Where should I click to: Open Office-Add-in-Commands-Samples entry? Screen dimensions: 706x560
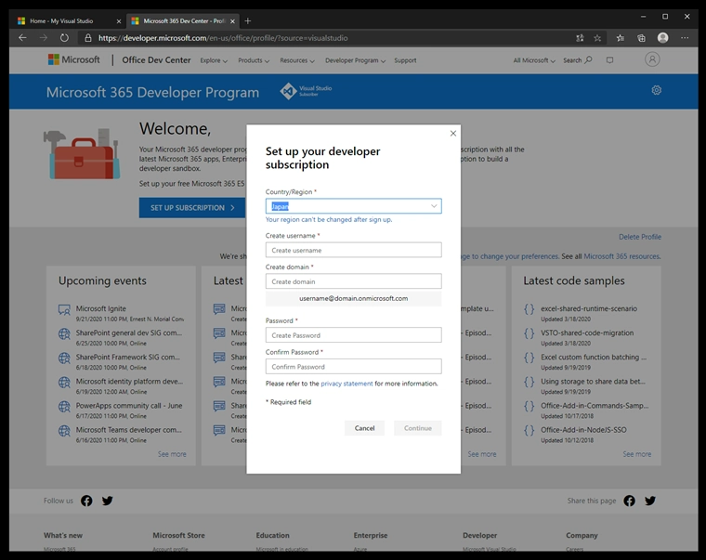coord(595,406)
